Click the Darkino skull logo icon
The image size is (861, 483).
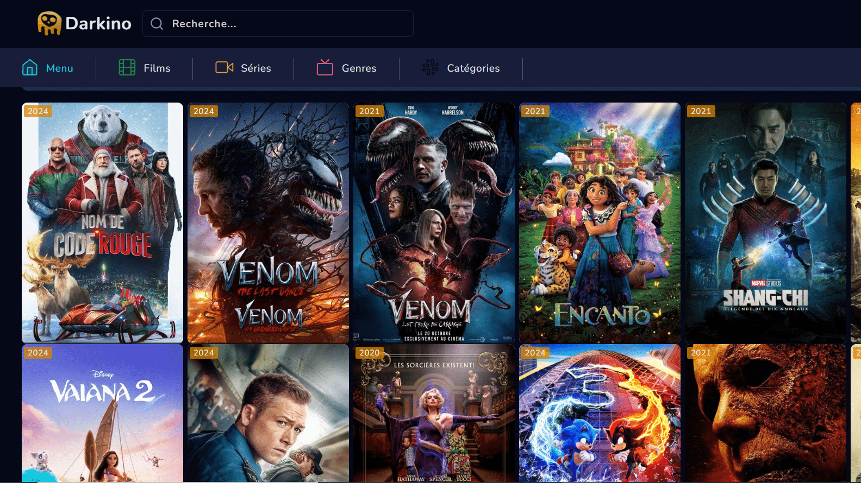pyautogui.click(x=49, y=23)
